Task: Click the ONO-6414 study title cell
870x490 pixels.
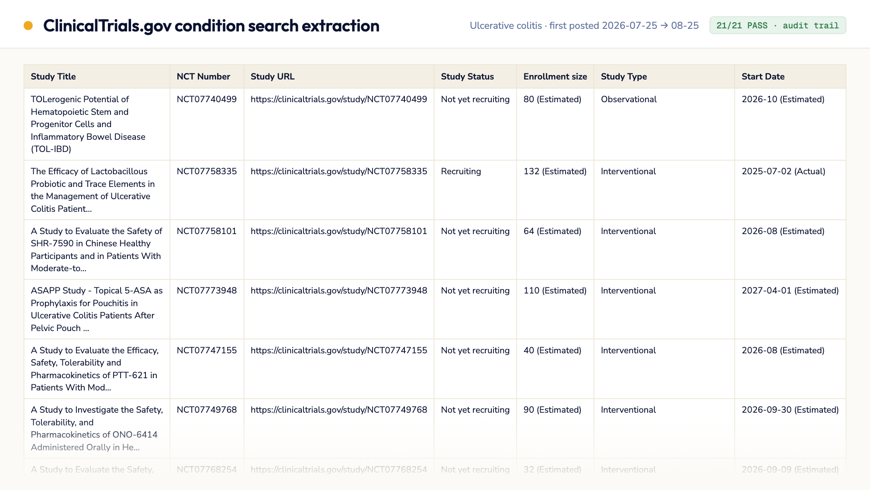Action: 97,428
